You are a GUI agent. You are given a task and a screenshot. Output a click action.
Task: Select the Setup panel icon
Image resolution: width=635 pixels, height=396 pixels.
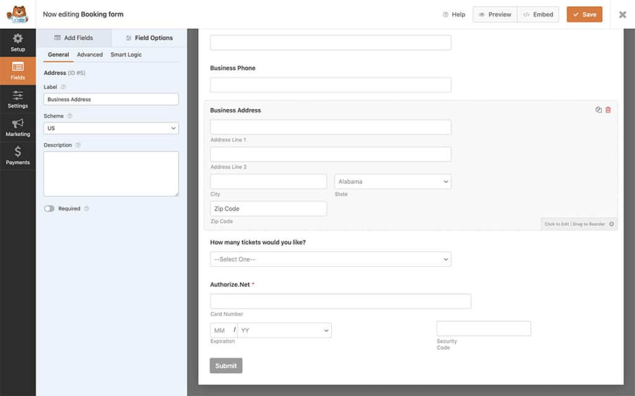tap(18, 40)
